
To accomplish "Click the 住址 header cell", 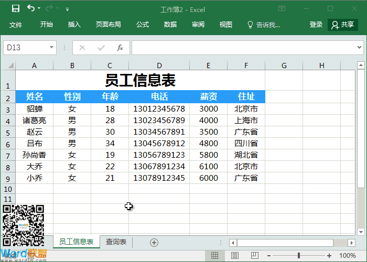I will pyautogui.click(x=246, y=96).
